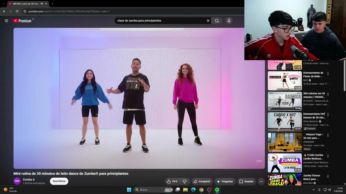Pause the Zumba video in the player
Image resolution: width=346 pixels, height=194 pixels.
(139, 98)
